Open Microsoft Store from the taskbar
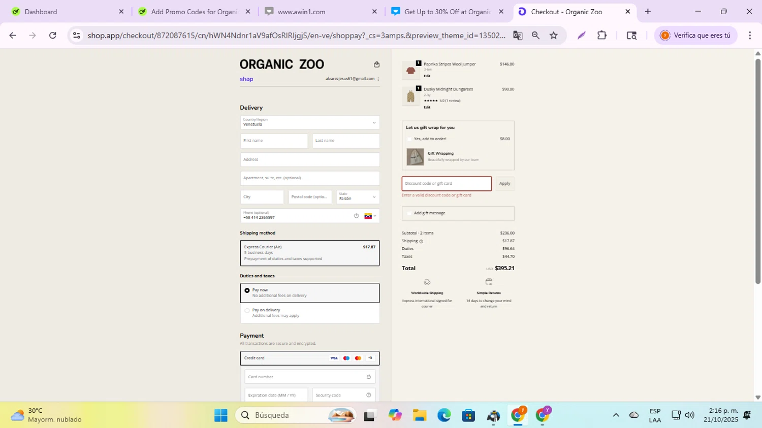This screenshot has height=428, width=762. (x=468, y=415)
